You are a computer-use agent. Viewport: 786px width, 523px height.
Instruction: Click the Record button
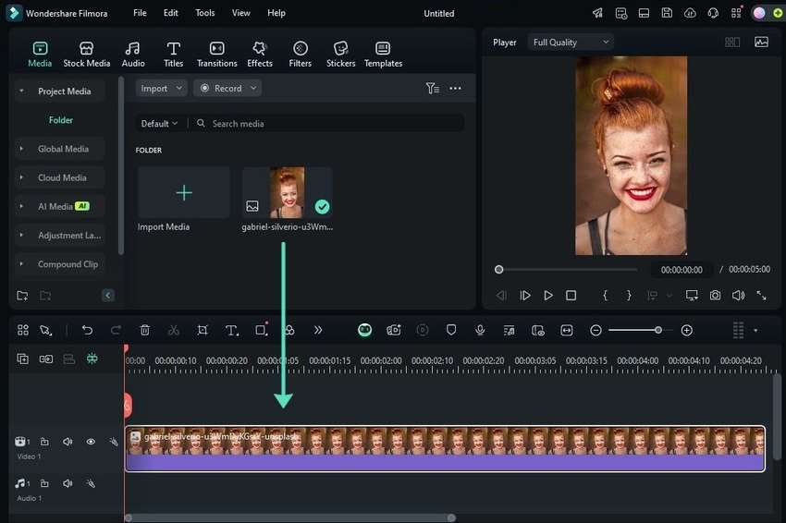(x=227, y=89)
